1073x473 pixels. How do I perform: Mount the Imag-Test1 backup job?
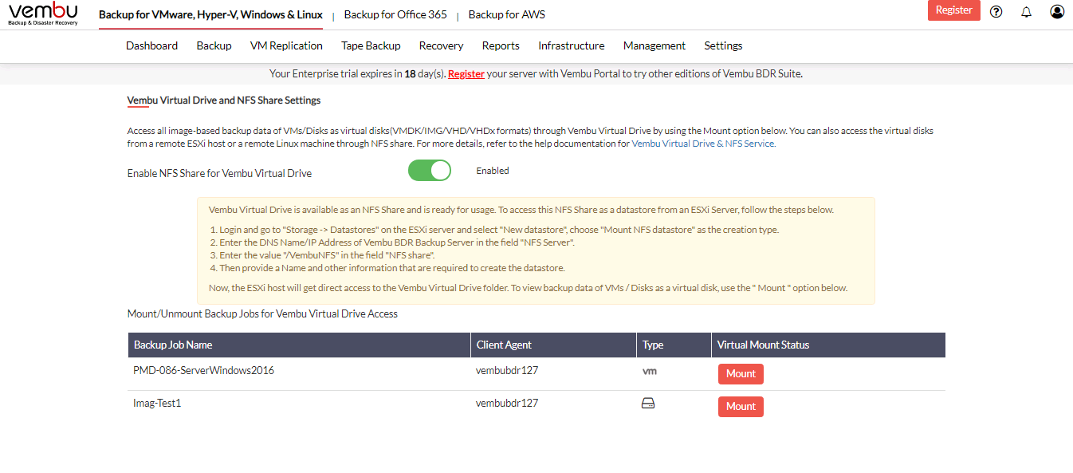pos(741,407)
